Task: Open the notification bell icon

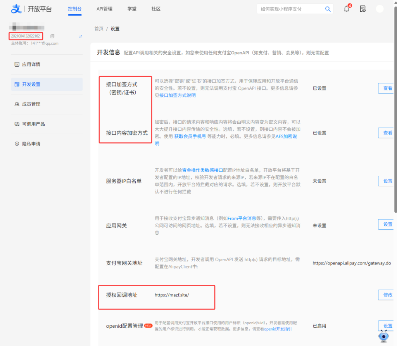Action: click(347, 9)
